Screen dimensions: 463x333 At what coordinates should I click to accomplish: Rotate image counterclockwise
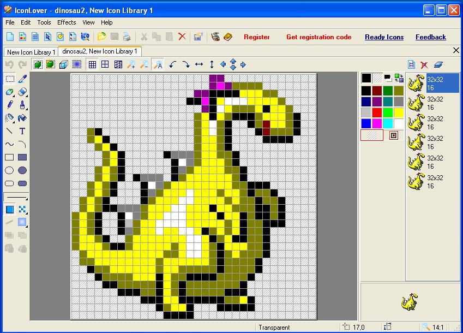173,64
